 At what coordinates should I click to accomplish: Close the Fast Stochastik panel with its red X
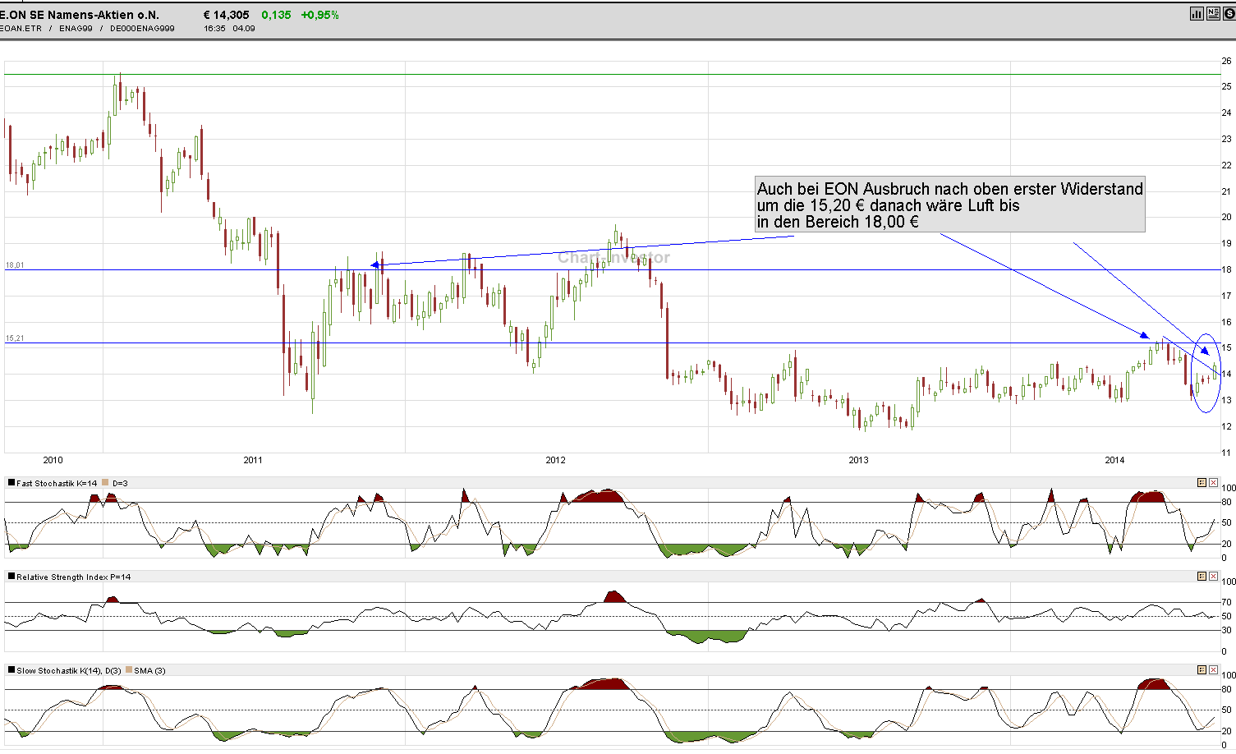(1213, 483)
